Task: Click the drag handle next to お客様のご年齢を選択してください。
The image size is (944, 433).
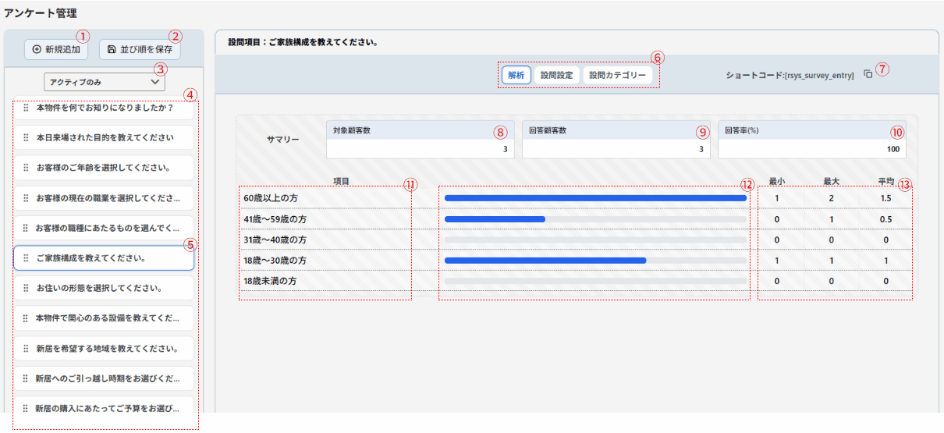Action: [26, 168]
